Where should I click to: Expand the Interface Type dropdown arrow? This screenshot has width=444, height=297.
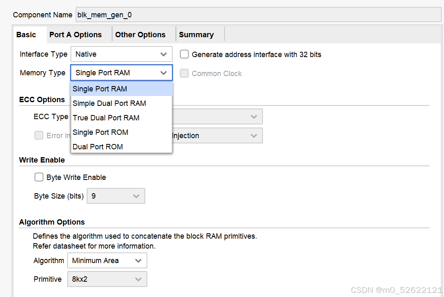click(x=163, y=54)
